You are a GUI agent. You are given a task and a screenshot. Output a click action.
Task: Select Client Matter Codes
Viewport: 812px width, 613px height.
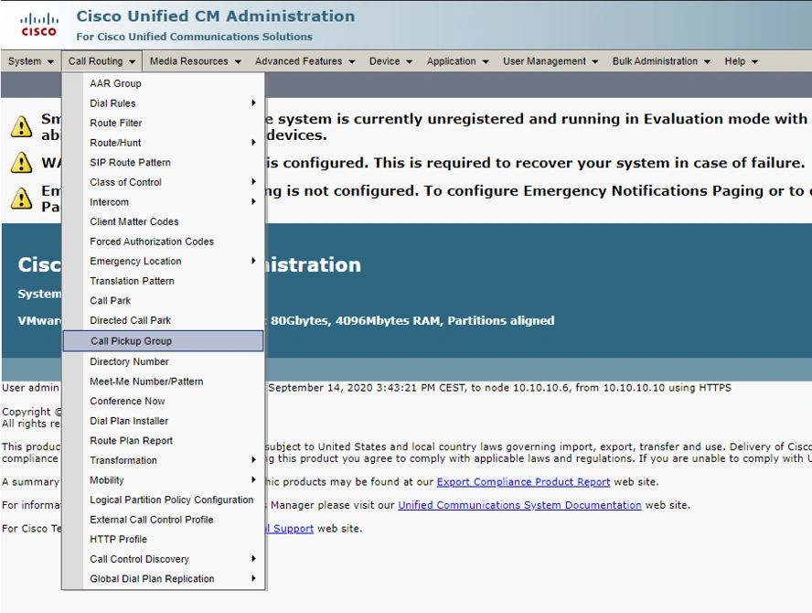[x=163, y=221]
